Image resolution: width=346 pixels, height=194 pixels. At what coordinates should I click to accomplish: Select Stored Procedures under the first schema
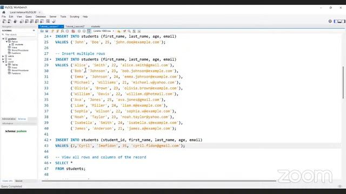[20, 50]
